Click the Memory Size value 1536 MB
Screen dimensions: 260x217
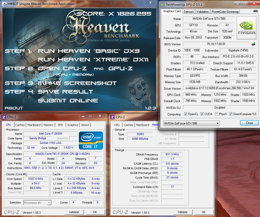coord(195,82)
